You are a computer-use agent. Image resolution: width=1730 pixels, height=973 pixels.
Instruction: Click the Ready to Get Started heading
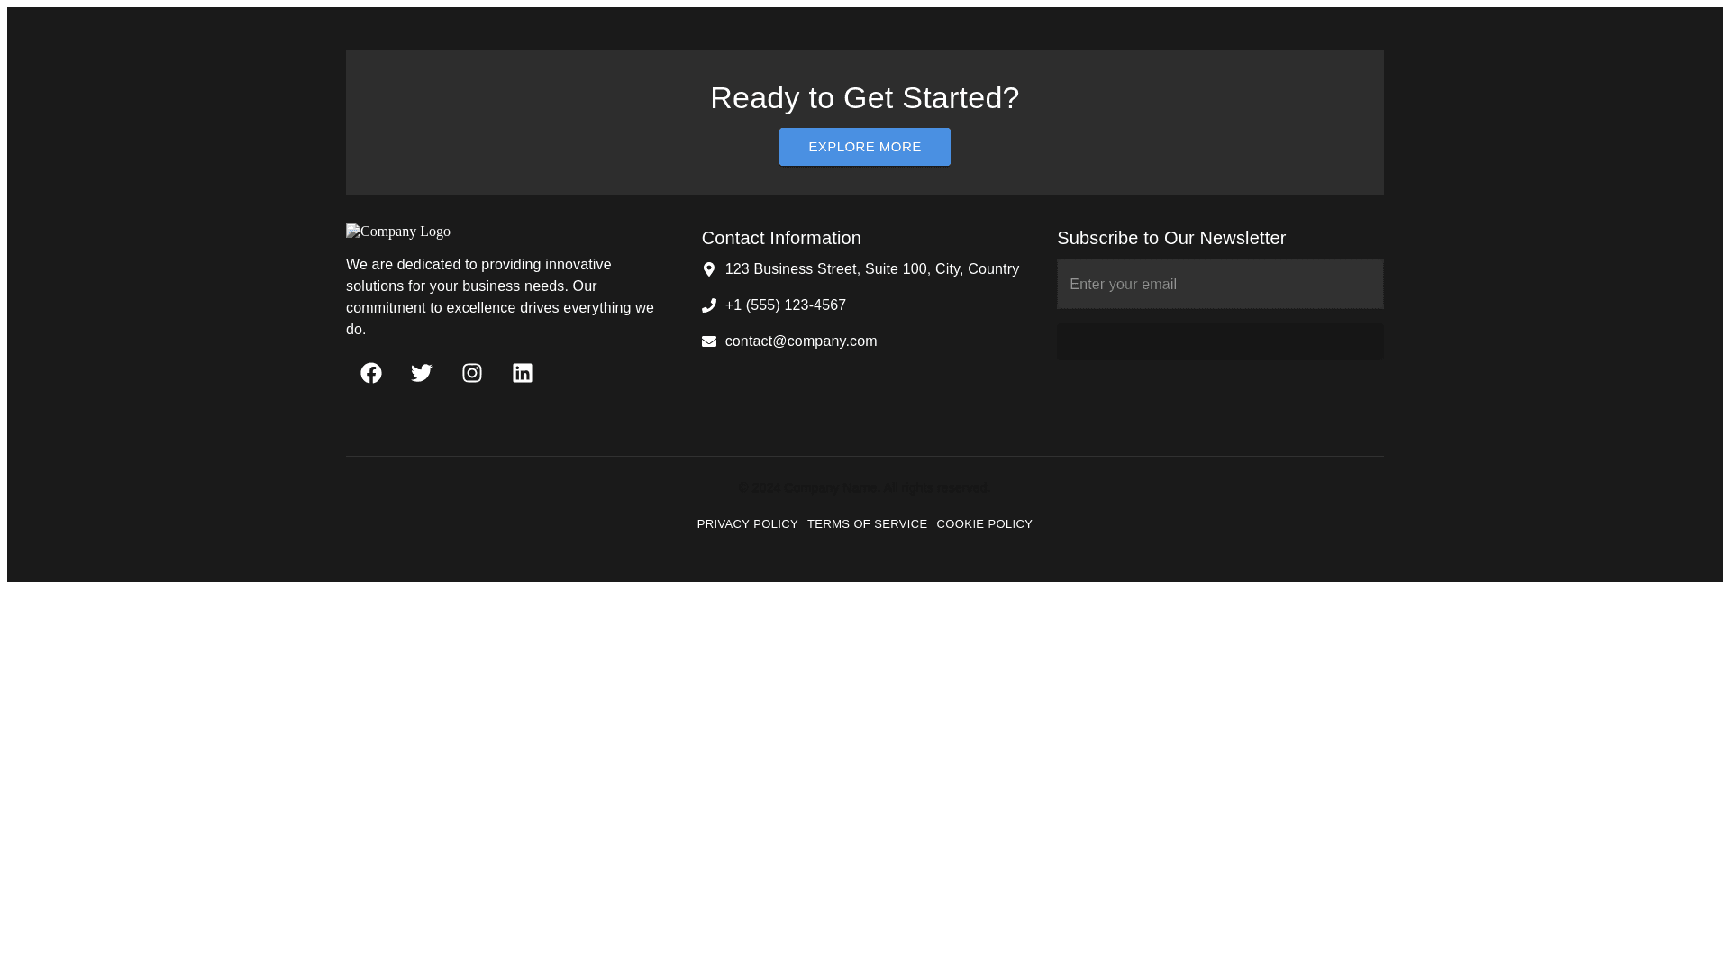[865, 97]
